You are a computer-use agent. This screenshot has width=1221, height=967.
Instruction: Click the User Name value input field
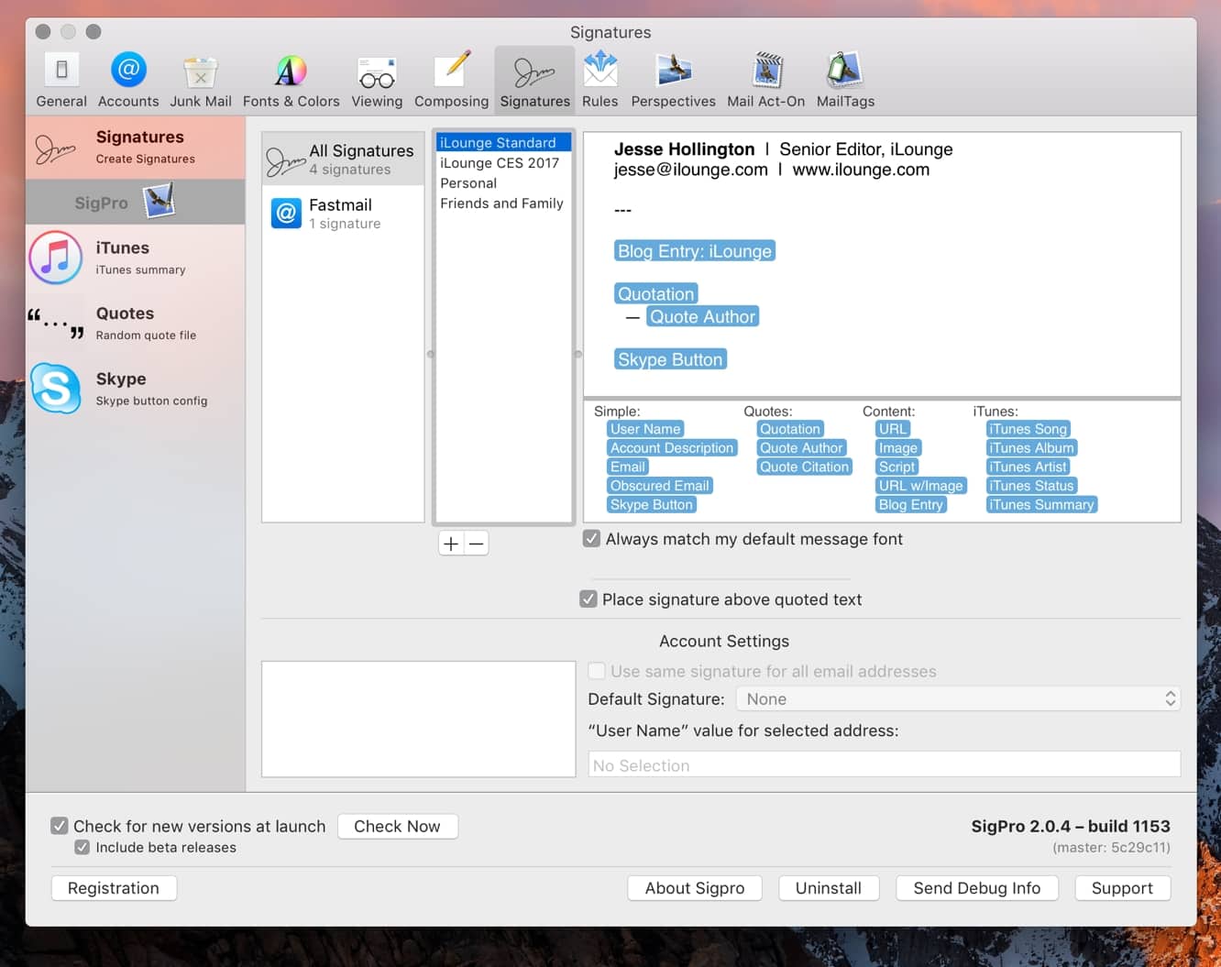pos(884,765)
